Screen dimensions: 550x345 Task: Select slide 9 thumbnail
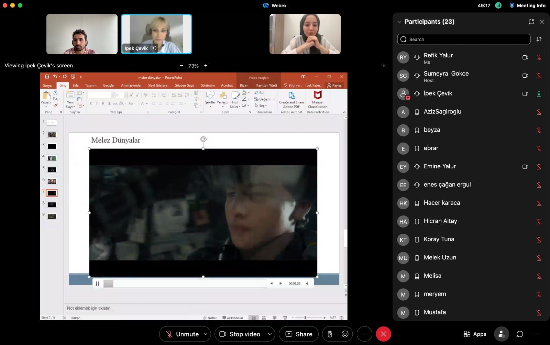[52, 216]
